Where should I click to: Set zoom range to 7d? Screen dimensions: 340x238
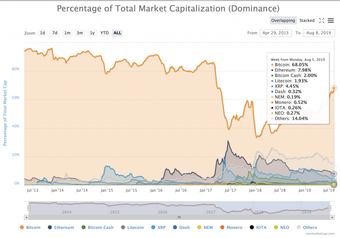click(55, 33)
